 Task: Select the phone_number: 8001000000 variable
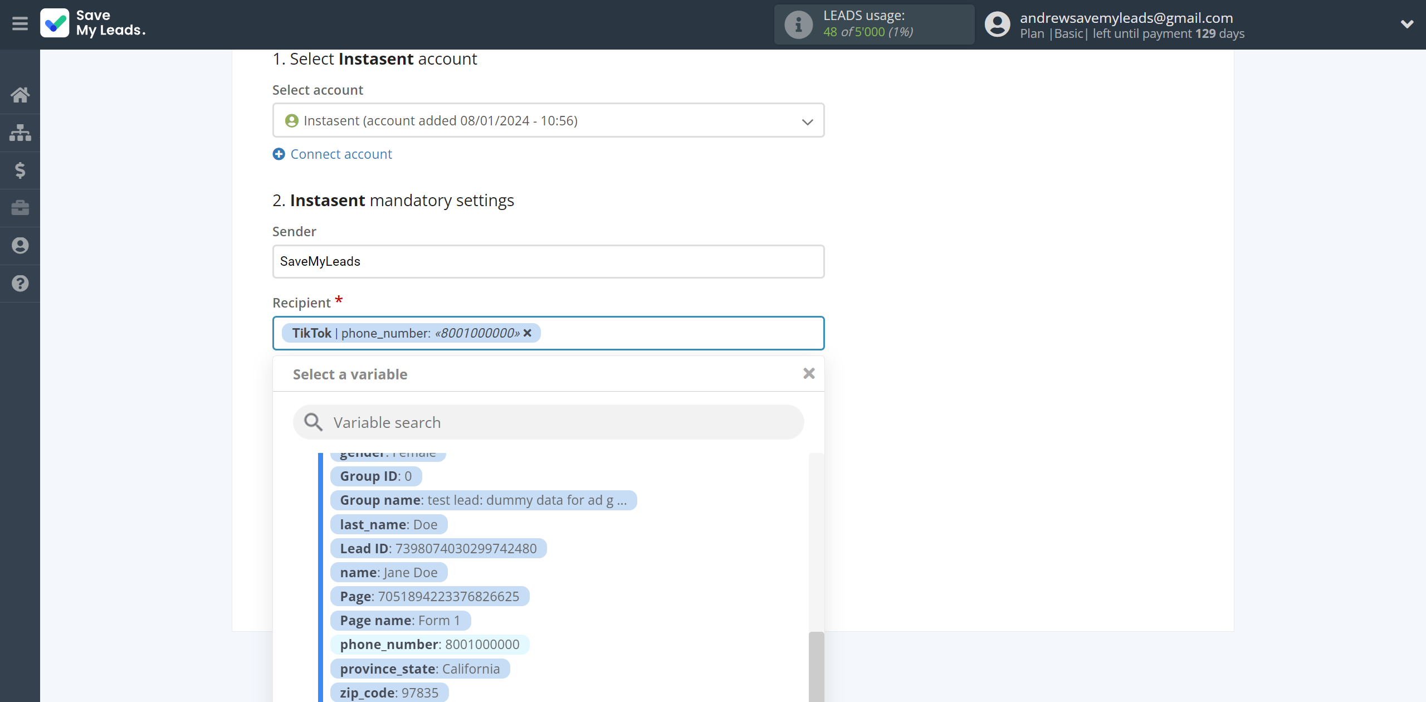(x=429, y=644)
